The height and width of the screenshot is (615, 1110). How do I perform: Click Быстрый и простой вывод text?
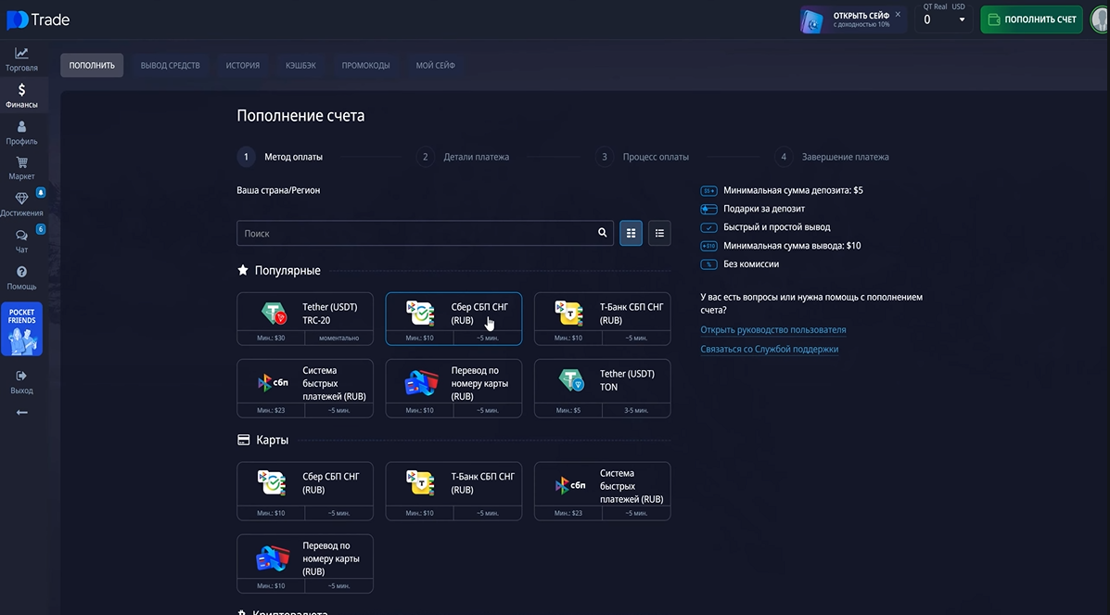point(776,227)
